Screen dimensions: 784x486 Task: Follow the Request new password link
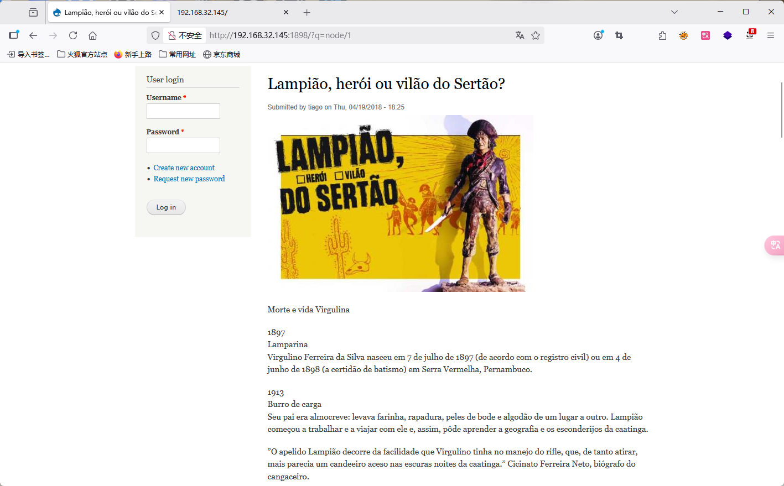click(x=189, y=179)
